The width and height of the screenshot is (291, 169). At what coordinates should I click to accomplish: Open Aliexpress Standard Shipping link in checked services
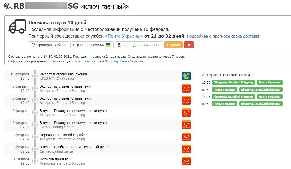[x=96, y=61]
